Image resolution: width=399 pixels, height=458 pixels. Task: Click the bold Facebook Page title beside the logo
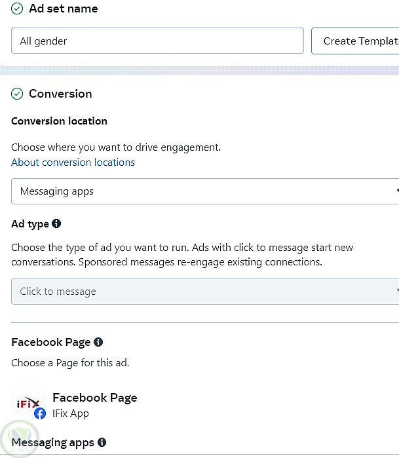95,398
